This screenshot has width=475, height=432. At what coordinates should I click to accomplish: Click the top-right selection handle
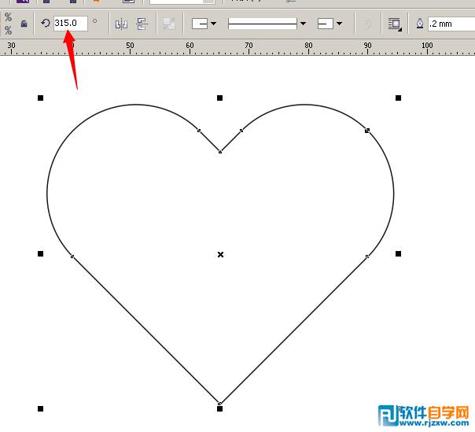[x=399, y=98]
